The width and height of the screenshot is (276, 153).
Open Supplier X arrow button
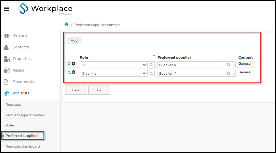click(234, 65)
